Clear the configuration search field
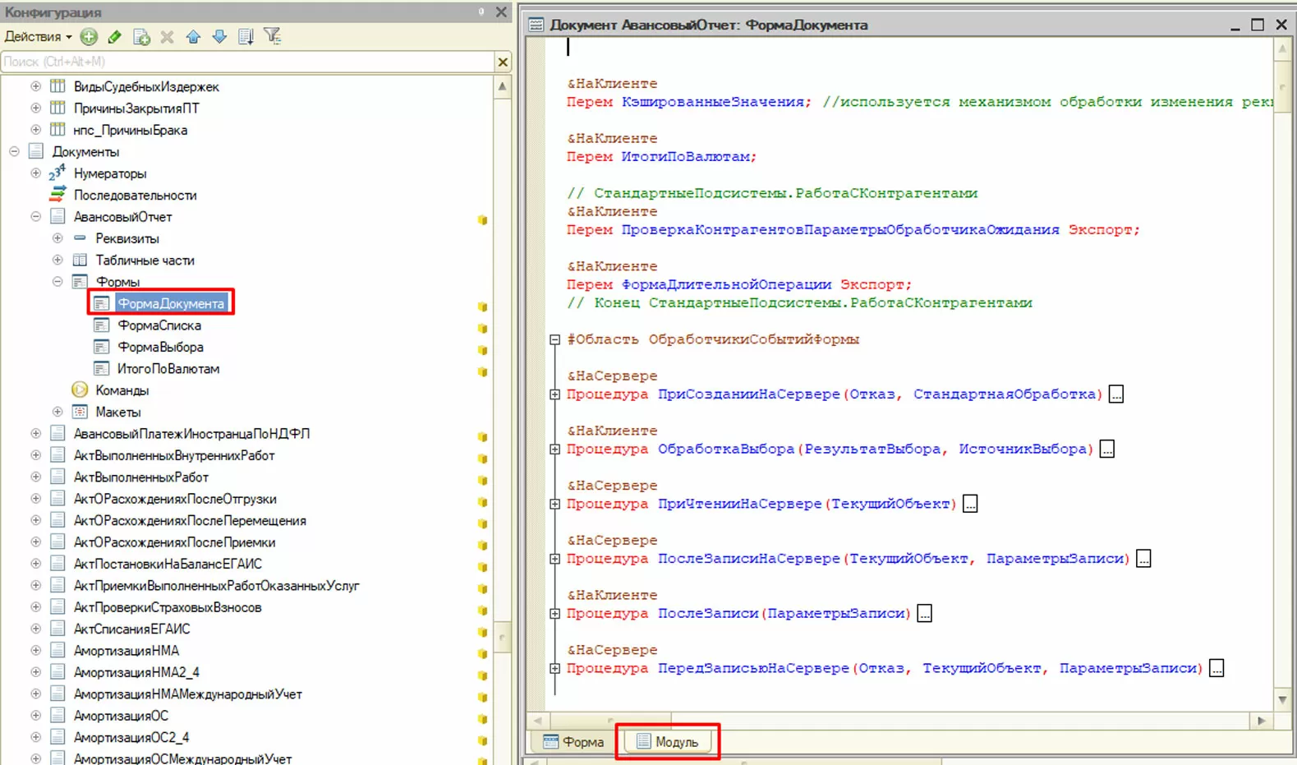The height and width of the screenshot is (765, 1297). point(503,62)
